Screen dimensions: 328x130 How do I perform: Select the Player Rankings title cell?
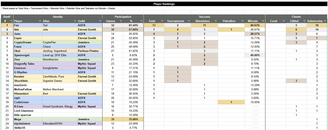coord(164,4)
